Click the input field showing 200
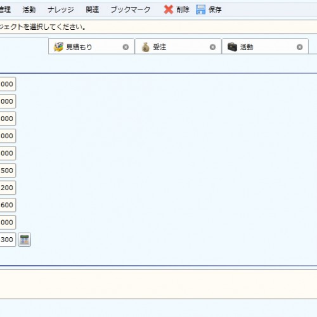The height and width of the screenshot is (317, 317). pyautogui.click(x=8, y=188)
